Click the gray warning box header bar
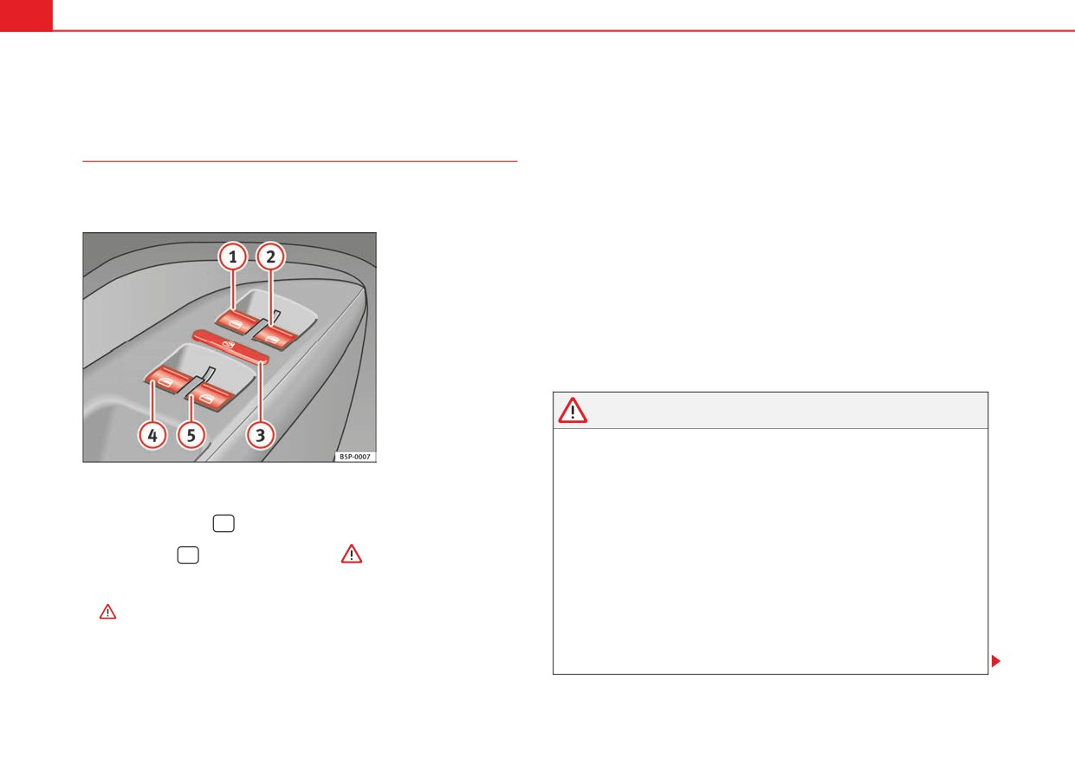The width and height of the screenshot is (1075, 760). tap(770, 410)
